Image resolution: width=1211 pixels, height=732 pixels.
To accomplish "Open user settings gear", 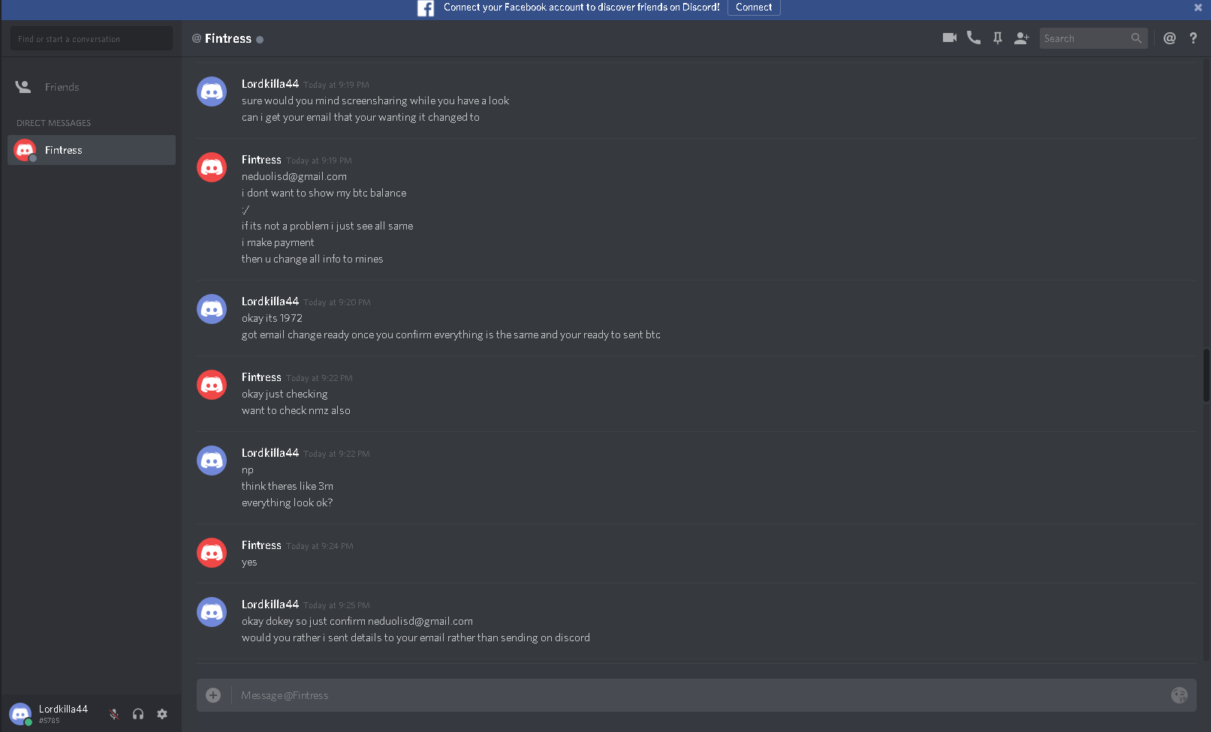I will (x=162, y=714).
